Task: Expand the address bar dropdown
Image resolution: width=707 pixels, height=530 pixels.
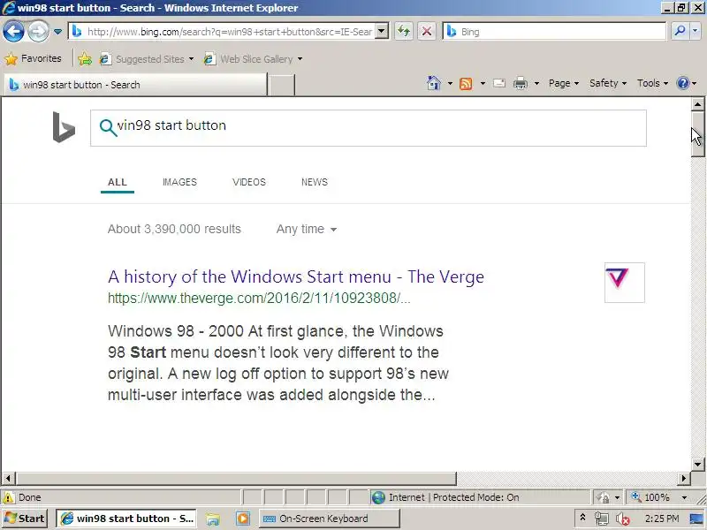Action: coord(382,32)
